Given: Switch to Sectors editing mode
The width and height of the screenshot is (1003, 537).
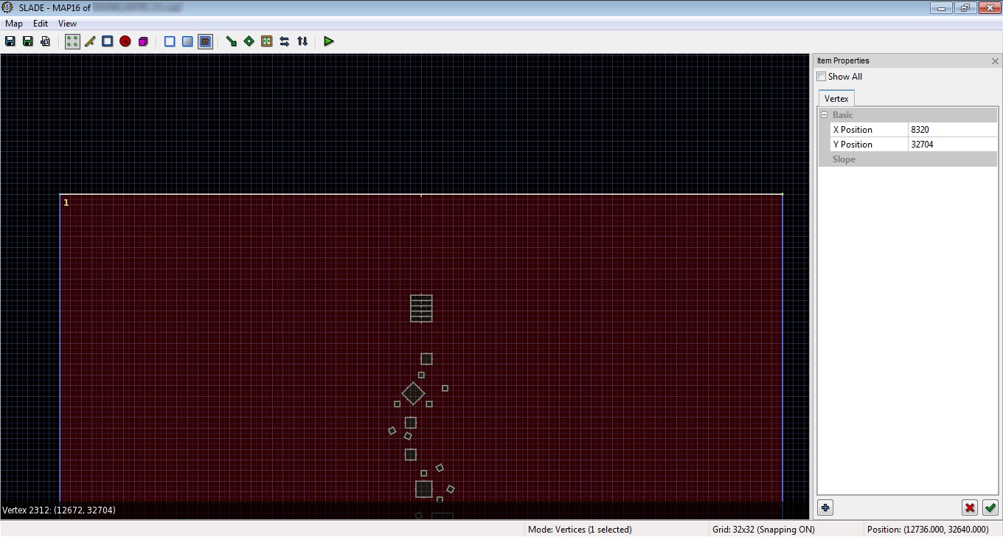Looking at the screenshot, I should (108, 41).
